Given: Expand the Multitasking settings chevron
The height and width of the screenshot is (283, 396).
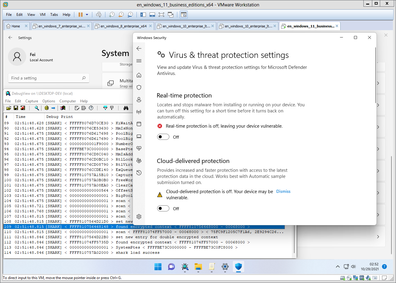Looking at the screenshot, I should [378, 83].
